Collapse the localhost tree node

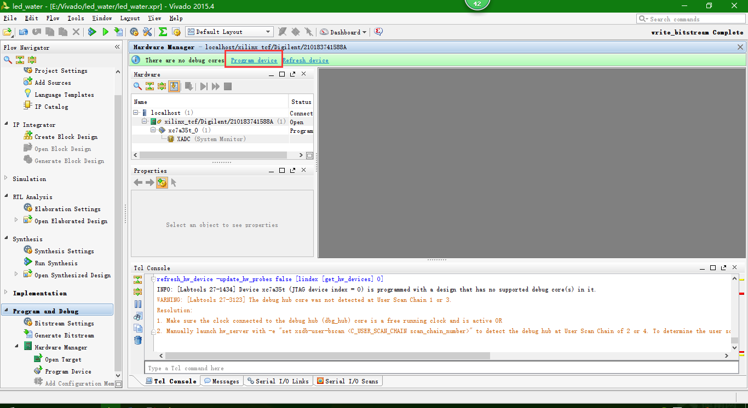(136, 113)
